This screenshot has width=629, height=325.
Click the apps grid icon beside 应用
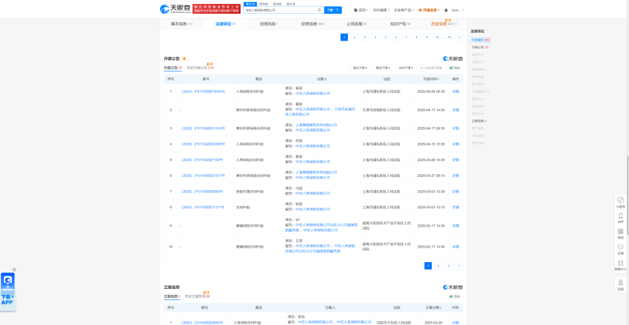click(x=356, y=10)
